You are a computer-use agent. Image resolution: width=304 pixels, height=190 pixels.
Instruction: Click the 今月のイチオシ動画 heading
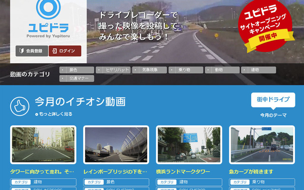pos(80,102)
